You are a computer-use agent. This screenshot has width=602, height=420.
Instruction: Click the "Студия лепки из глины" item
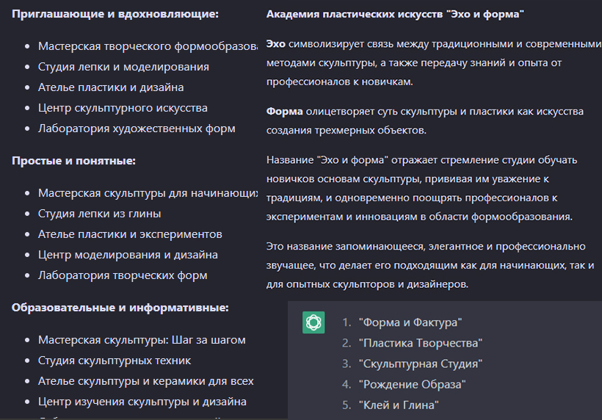(x=99, y=214)
